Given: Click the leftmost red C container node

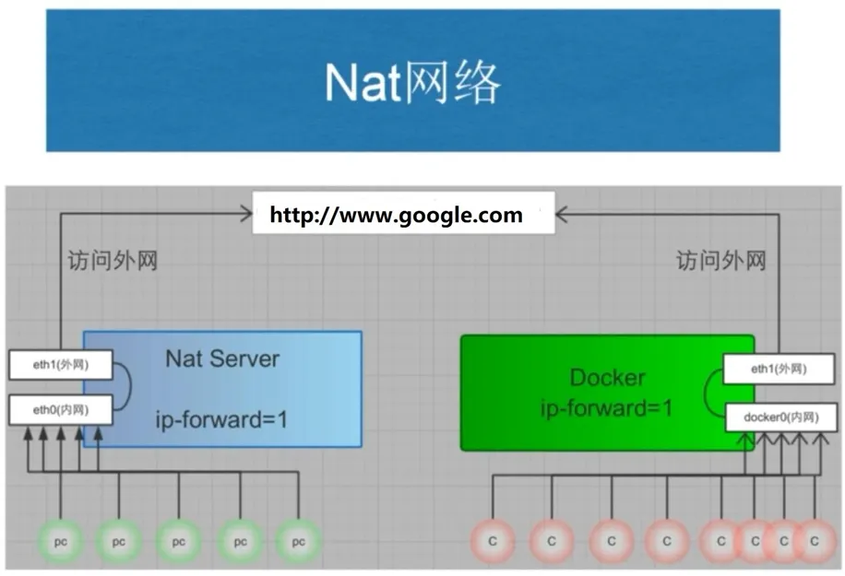Looking at the screenshot, I should (x=493, y=541).
